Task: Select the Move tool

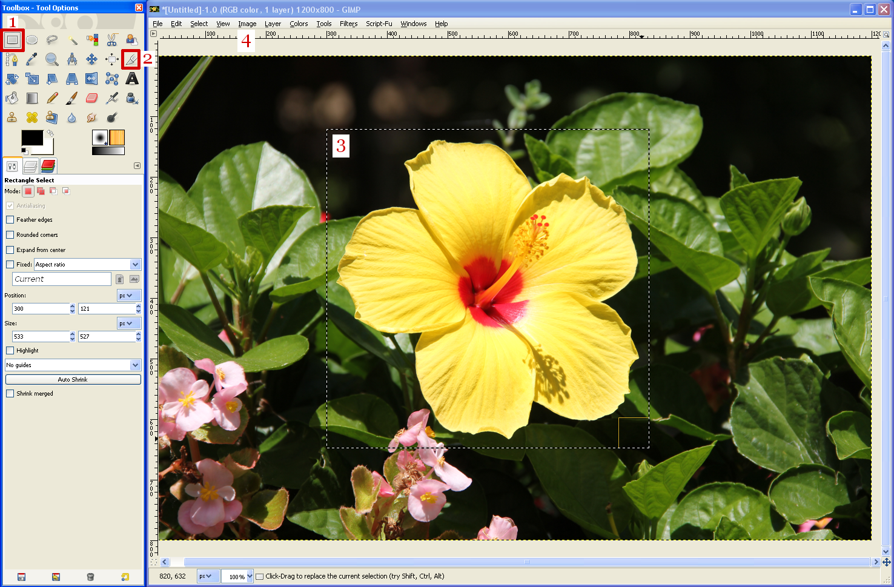Action: coord(91,59)
